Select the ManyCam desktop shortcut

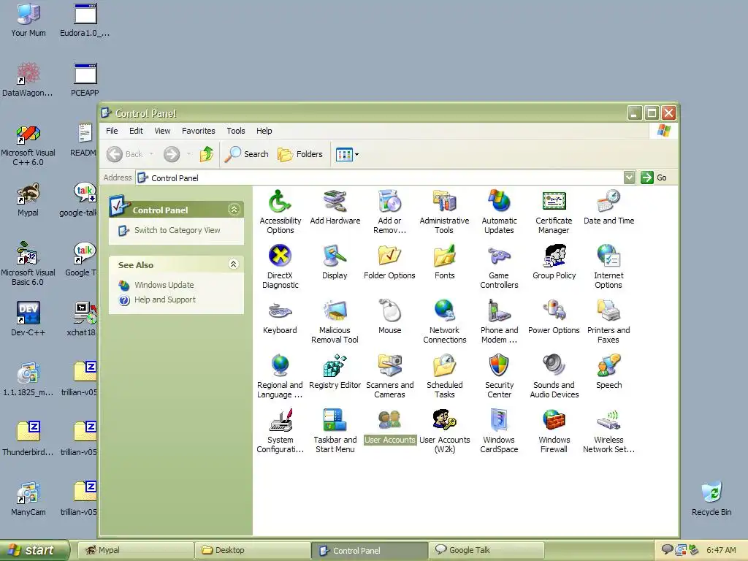pyautogui.click(x=28, y=499)
